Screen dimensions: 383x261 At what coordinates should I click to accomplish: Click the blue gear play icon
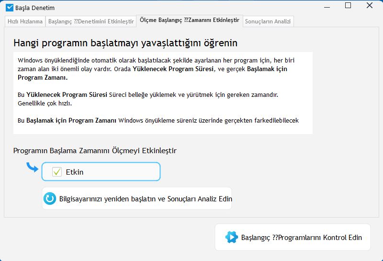point(231,237)
